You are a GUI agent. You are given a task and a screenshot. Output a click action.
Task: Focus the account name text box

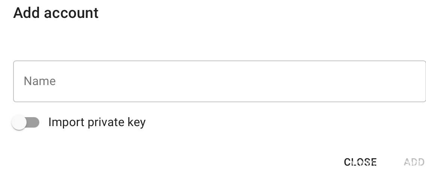[219, 81]
